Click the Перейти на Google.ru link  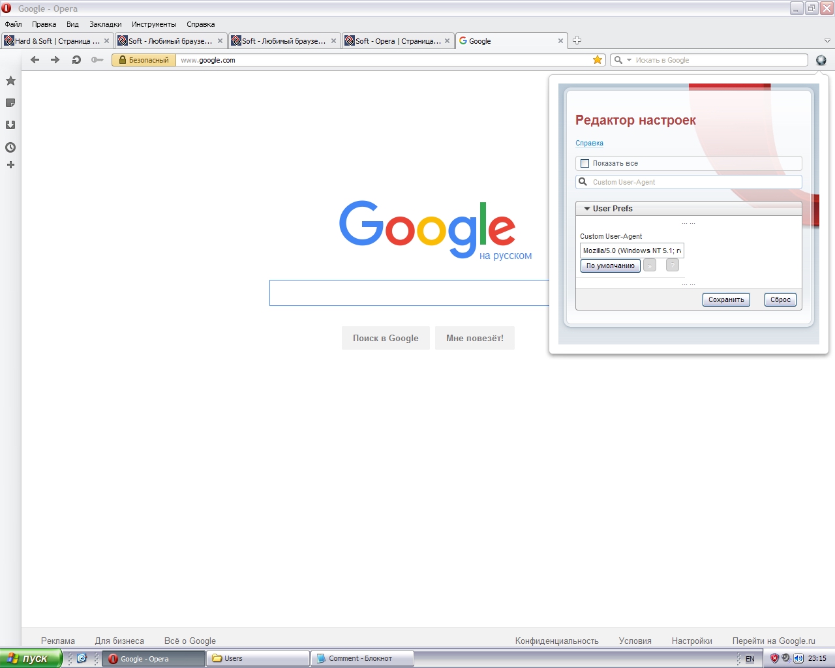click(x=774, y=641)
